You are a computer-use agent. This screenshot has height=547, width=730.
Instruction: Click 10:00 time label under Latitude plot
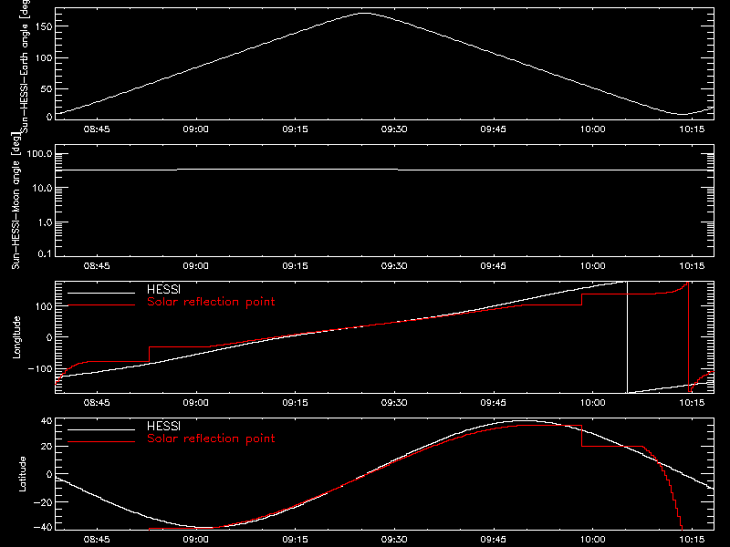click(592, 540)
